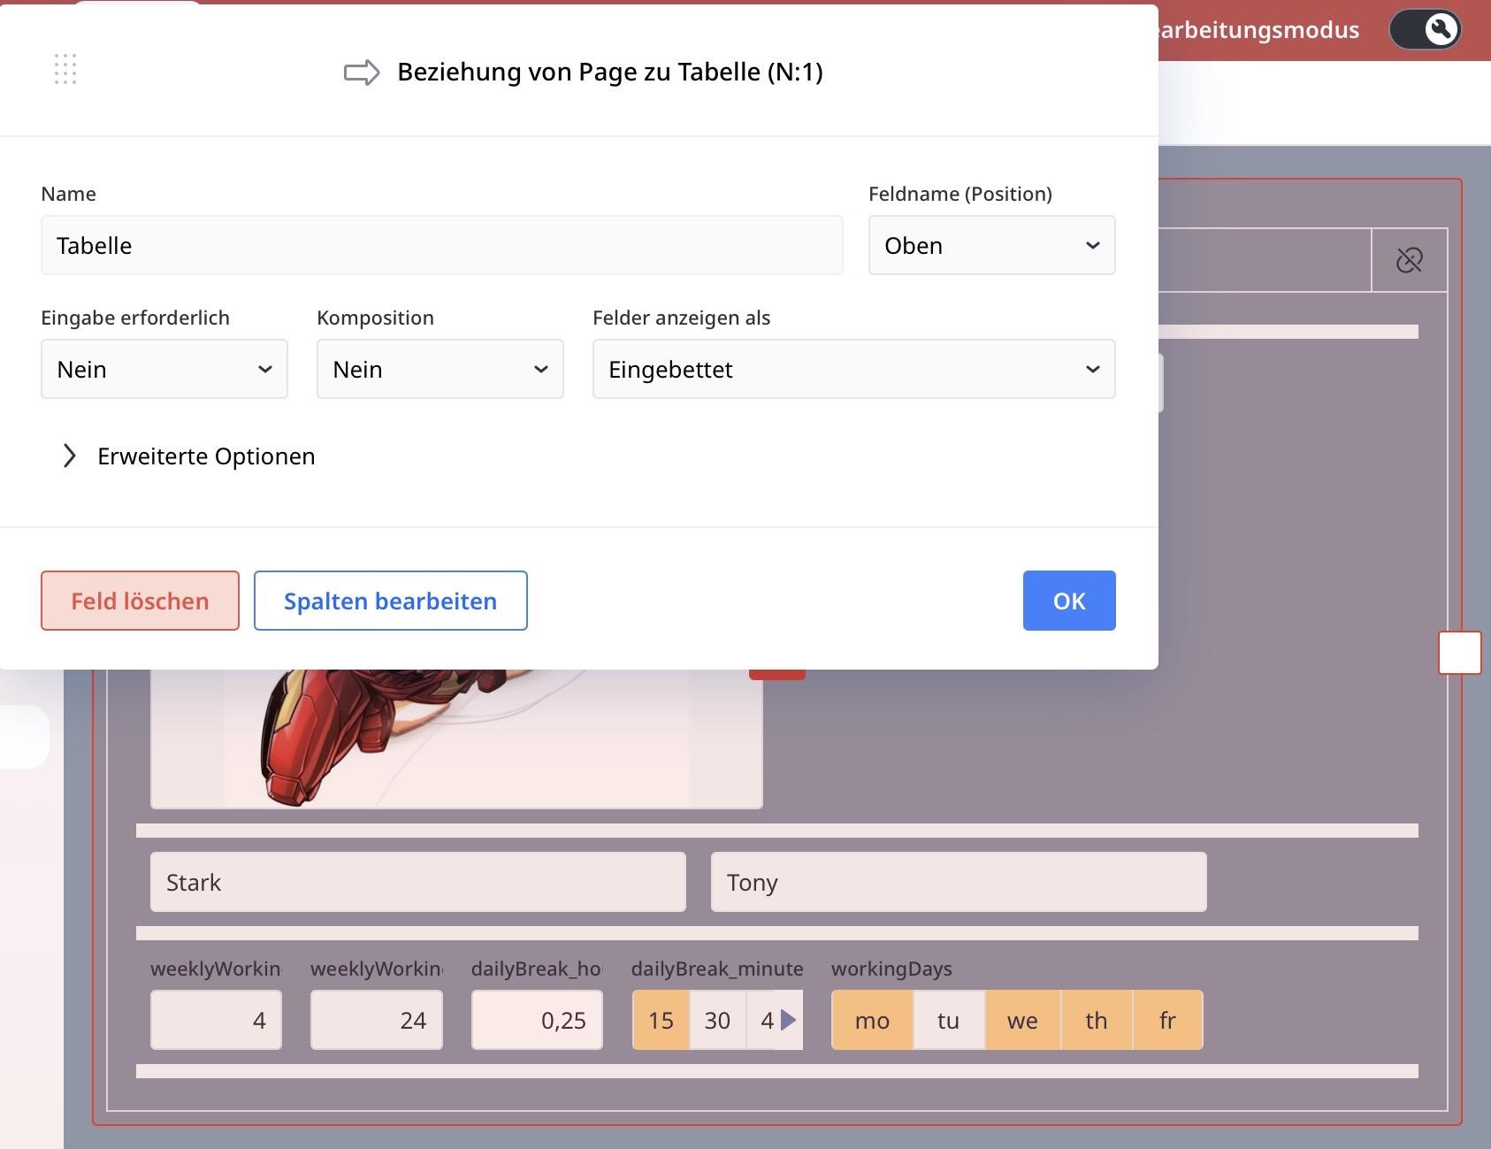
Task: Click the unlink icon in the table header
Action: pos(1409,260)
